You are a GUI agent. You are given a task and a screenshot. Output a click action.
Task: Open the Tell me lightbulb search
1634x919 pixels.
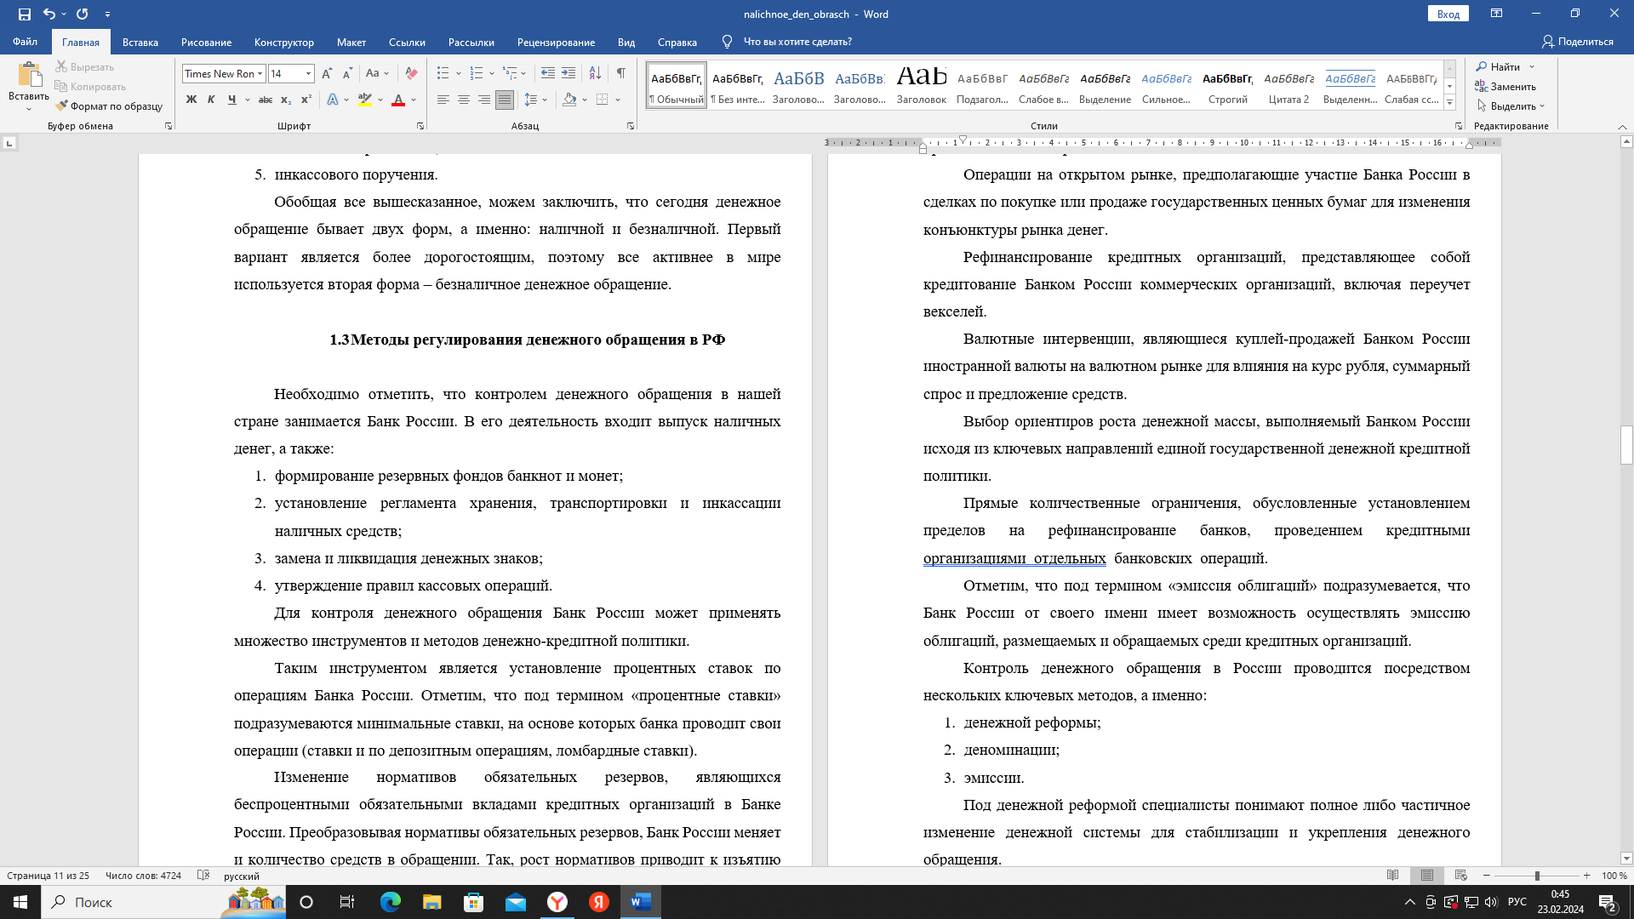coord(727,42)
